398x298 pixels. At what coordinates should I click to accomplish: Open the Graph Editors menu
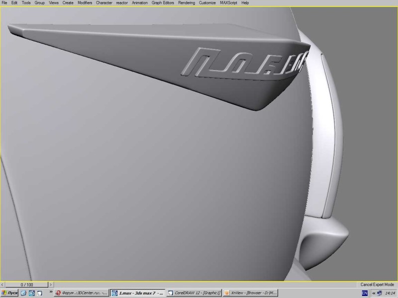coord(163,3)
